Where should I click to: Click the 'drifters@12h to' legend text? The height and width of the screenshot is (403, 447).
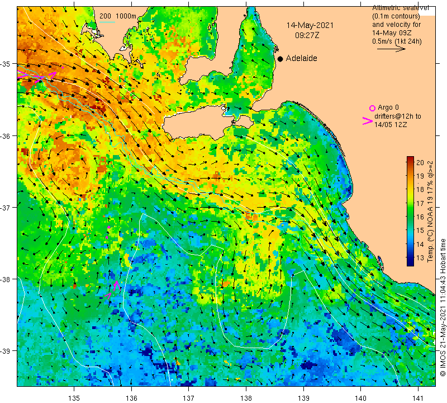click(397, 116)
